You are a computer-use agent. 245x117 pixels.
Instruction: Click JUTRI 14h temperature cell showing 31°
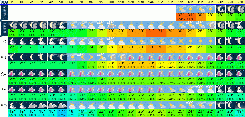(151, 31)
